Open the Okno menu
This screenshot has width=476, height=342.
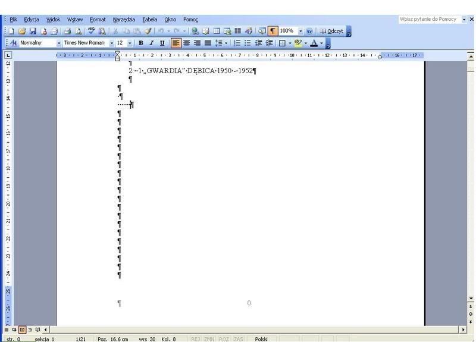(x=170, y=20)
